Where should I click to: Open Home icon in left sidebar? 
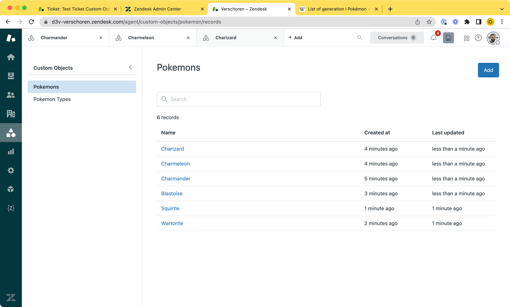11,57
